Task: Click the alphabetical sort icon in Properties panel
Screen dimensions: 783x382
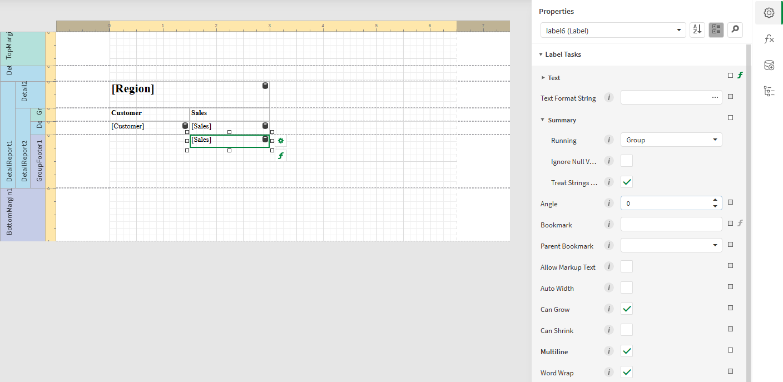Action: pyautogui.click(x=697, y=29)
